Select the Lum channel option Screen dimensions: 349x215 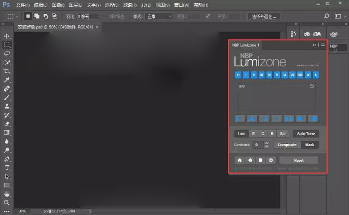point(241,134)
